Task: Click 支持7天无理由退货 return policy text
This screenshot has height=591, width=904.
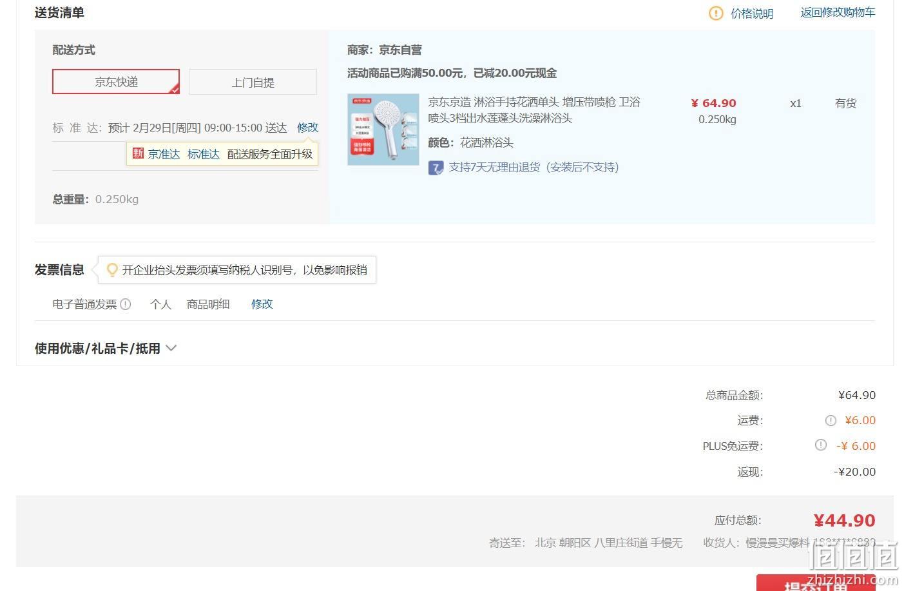Action: click(534, 168)
